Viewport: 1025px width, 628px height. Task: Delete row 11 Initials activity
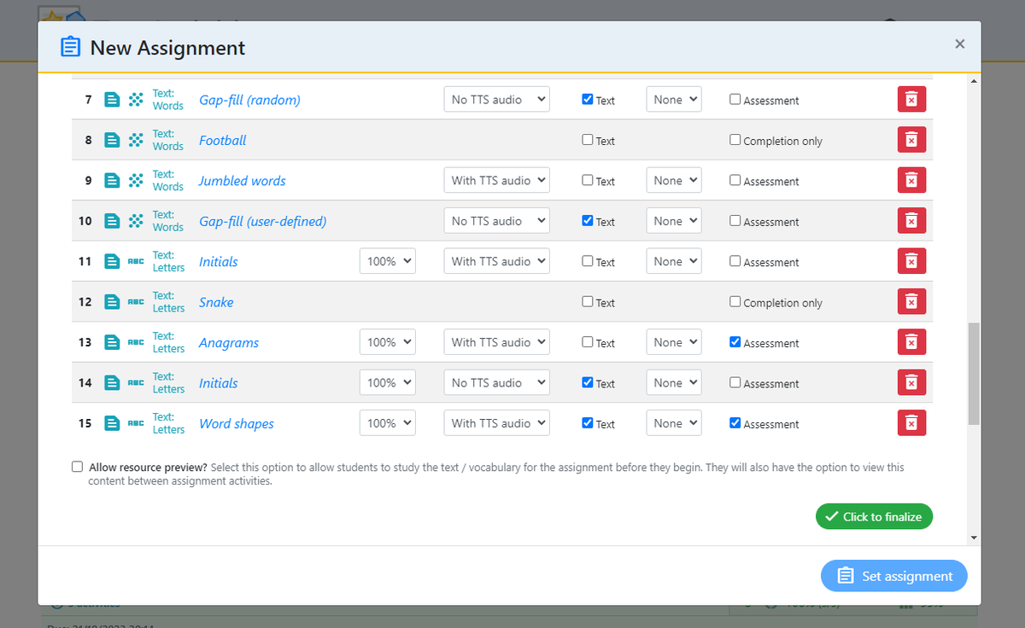[x=911, y=261]
